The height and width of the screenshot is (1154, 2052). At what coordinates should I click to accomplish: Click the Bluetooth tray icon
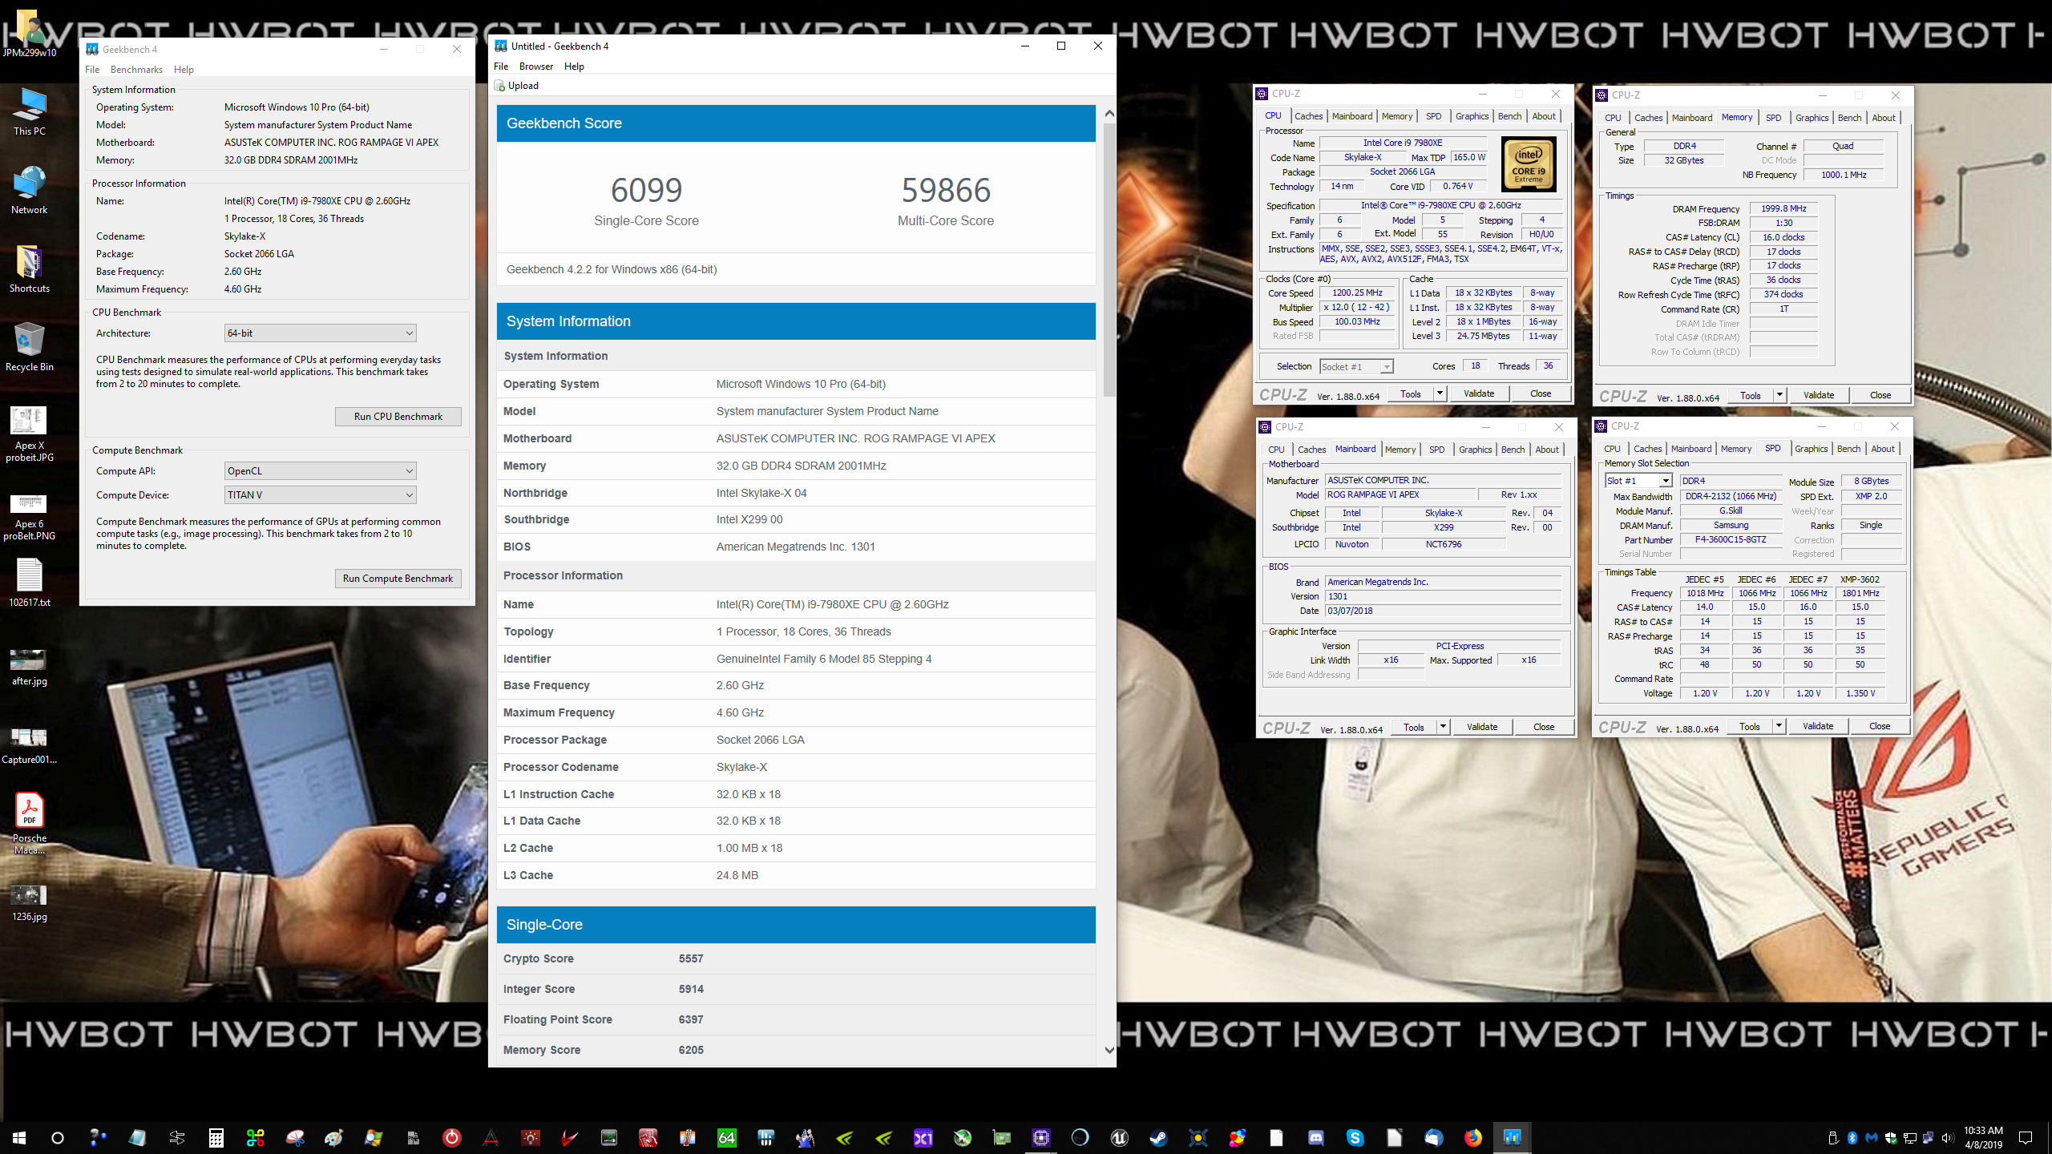(1852, 1138)
